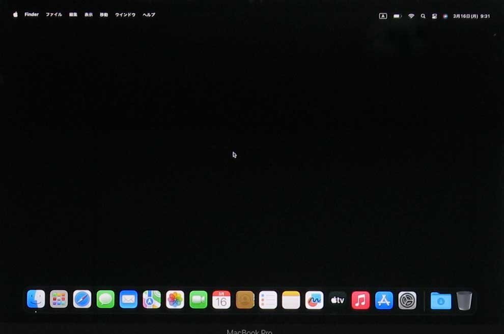Screen dimensions: 504x334
Task: Check the battery status icon
Action: [x=398, y=16]
